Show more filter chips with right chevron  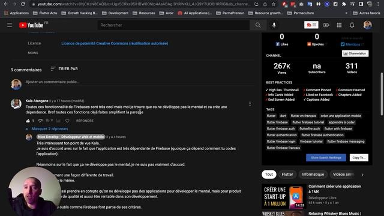coord(362,175)
